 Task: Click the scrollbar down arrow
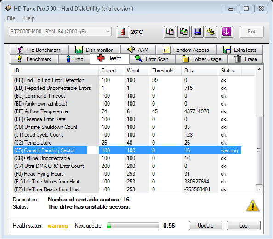point(259,189)
